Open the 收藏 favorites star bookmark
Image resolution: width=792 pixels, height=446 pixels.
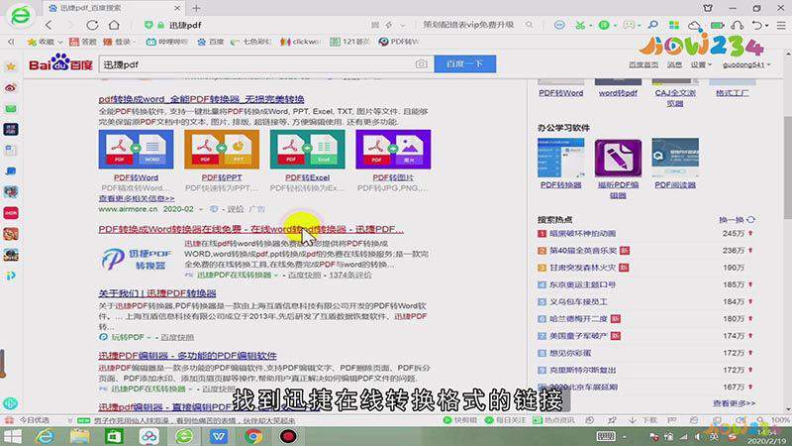coord(43,42)
